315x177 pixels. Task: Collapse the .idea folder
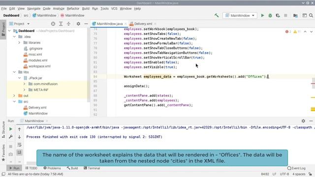[x=14, y=37]
